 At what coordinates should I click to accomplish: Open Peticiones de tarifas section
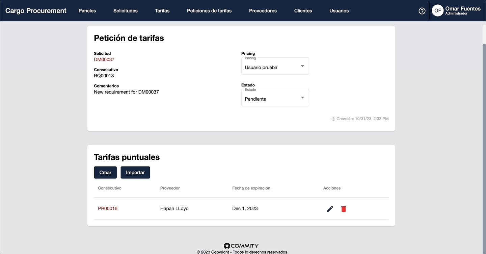(x=209, y=11)
